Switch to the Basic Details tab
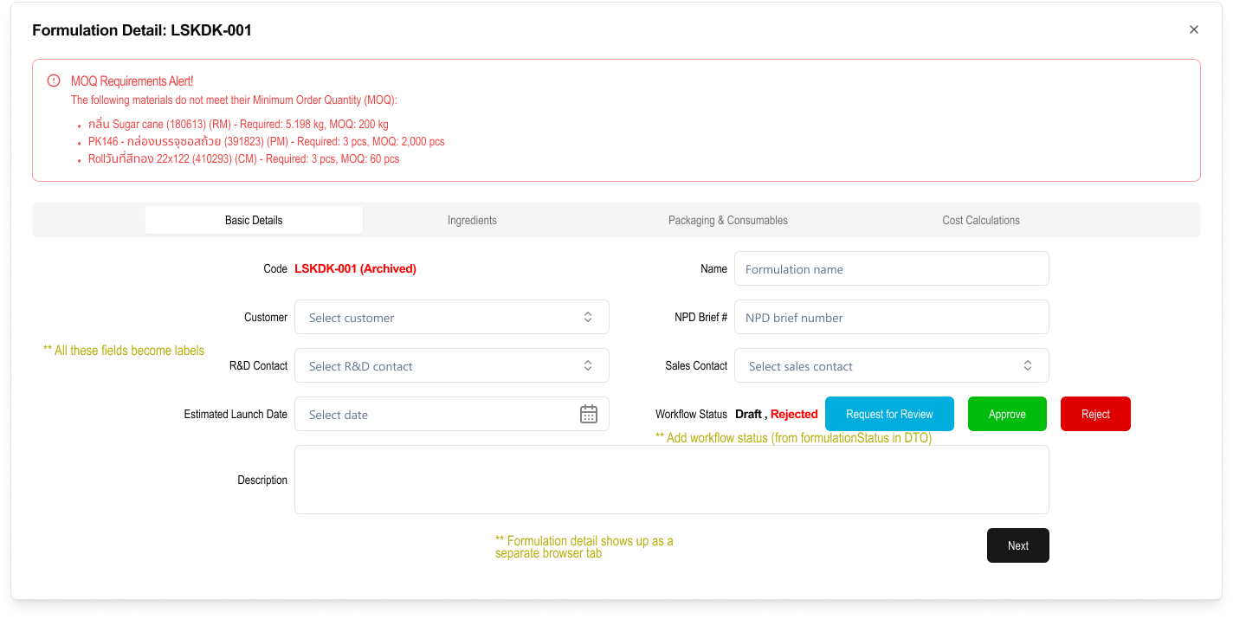Image resolution: width=1233 pixels, height=619 pixels. pyautogui.click(x=254, y=220)
